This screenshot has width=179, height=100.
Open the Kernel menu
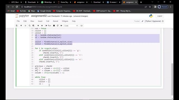click(x=55, y=21)
